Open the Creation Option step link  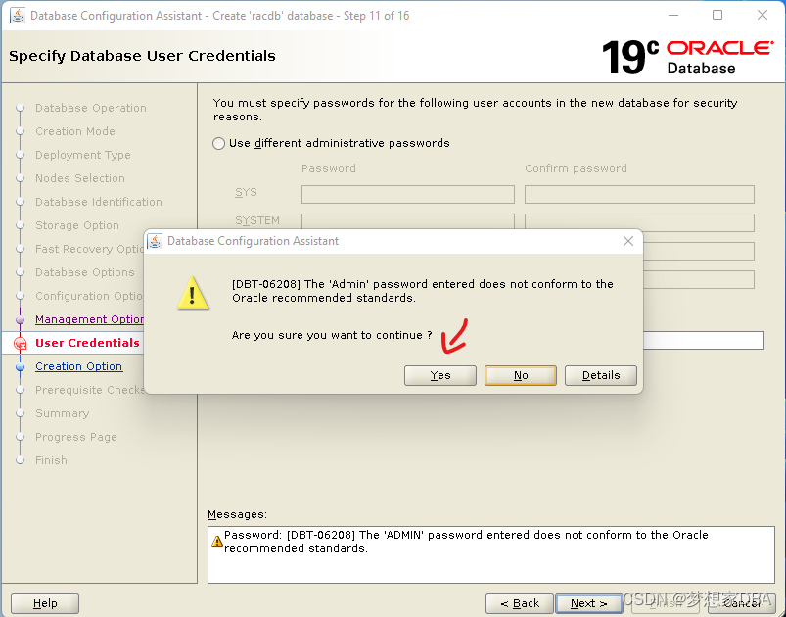[x=78, y=366]
